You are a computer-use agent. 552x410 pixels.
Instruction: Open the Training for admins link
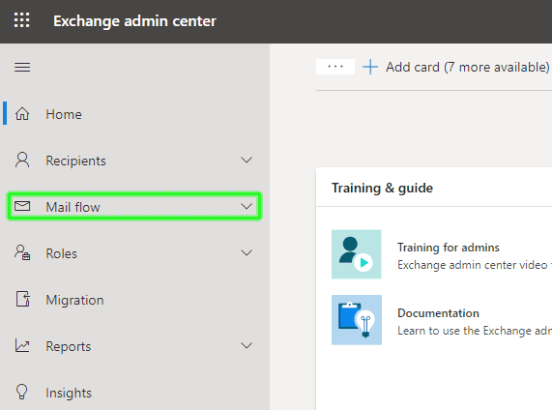tap(449, 248)
